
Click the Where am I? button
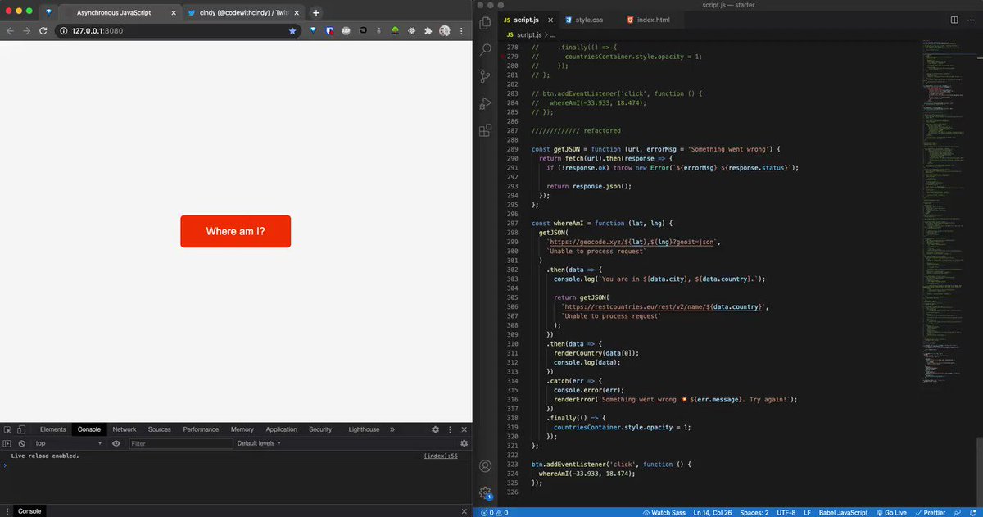[x=235, y=232]
